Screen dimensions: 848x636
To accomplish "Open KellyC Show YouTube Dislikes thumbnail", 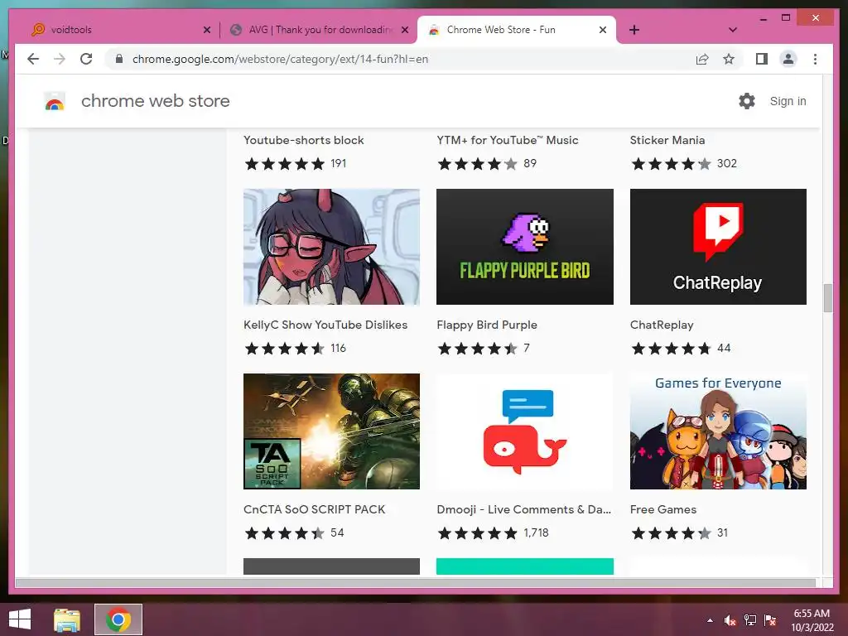I will tap(331, 247).
